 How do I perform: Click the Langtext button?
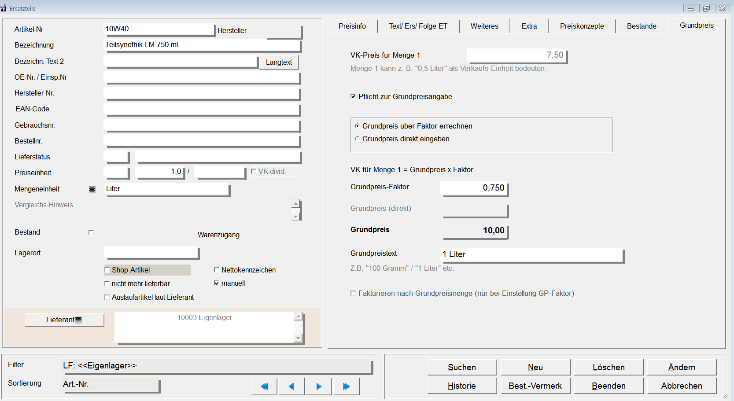coord(279,62)
